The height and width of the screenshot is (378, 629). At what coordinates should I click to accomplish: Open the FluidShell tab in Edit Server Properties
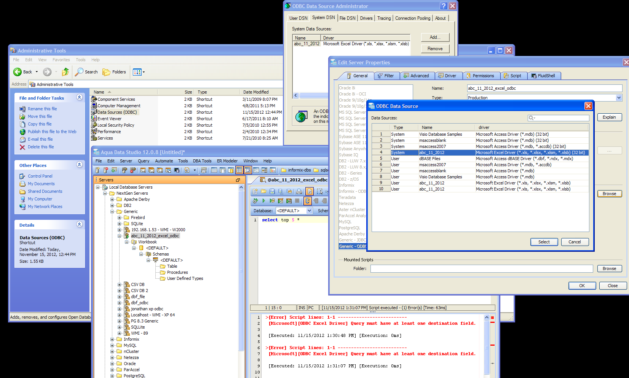(x=543, y=76)
